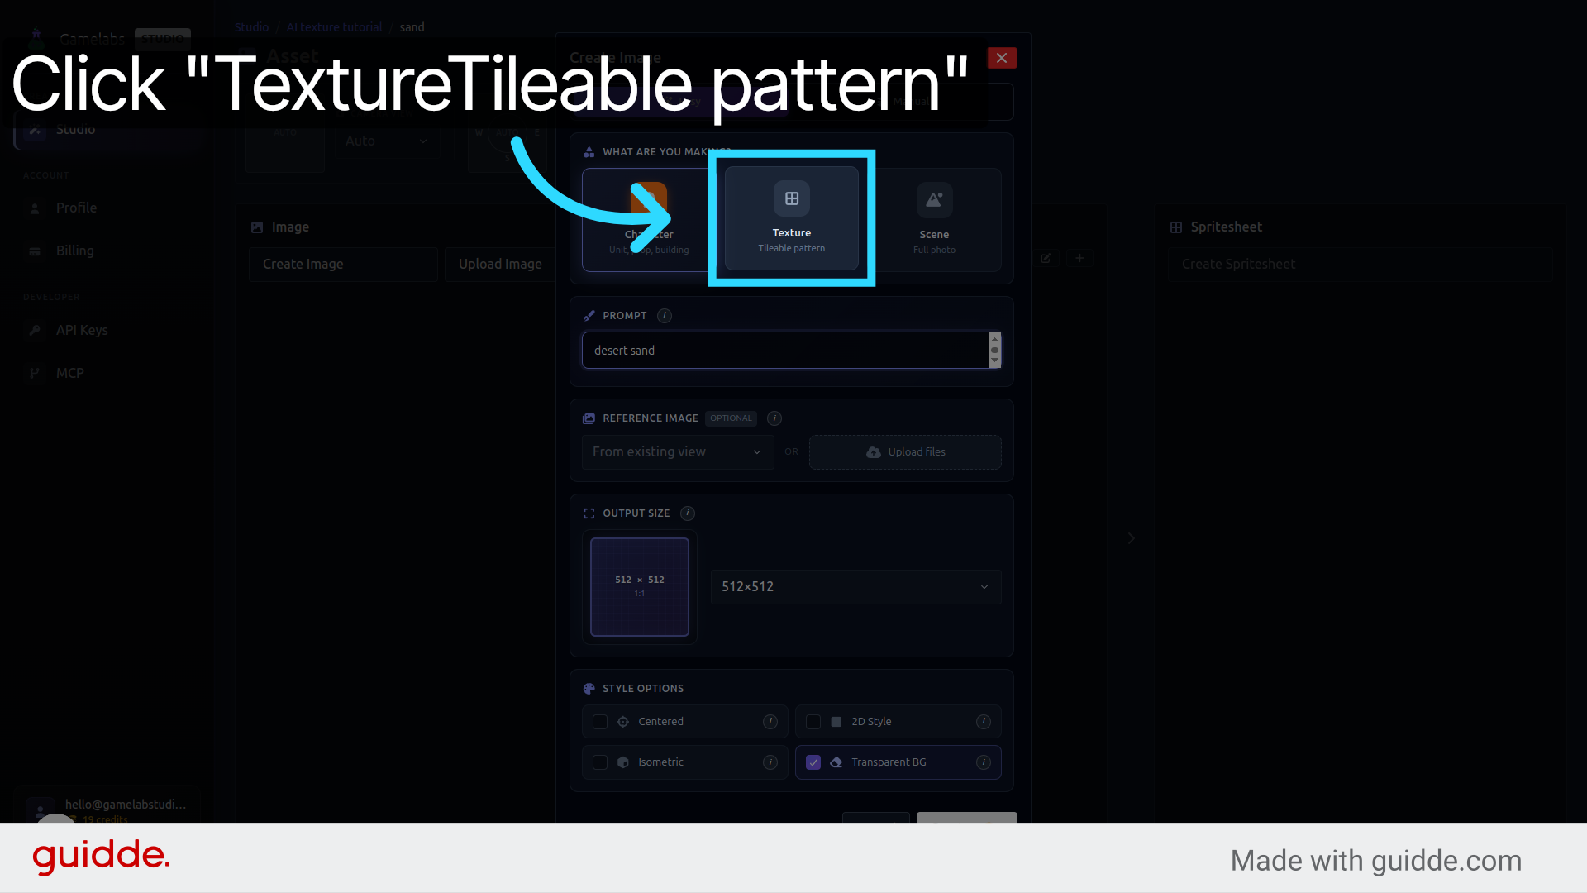Close the Create Image dialog
This screenshot has height=893, width=1587.
click(x=1002, y=58)
